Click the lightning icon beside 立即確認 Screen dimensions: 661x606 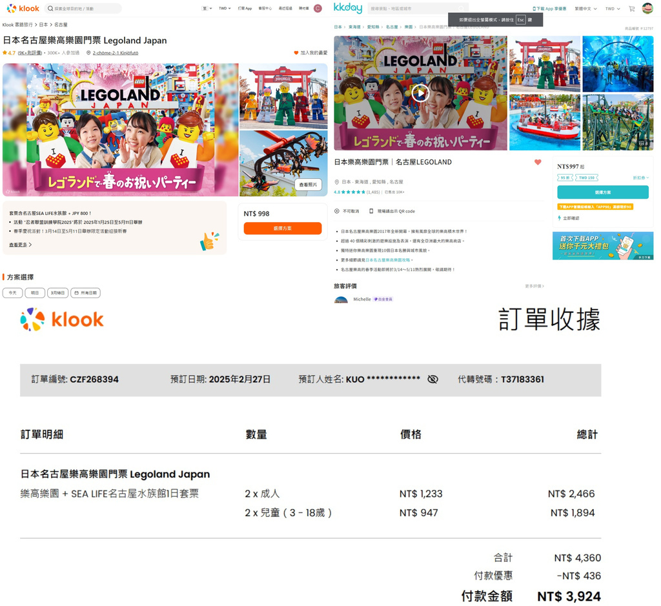click(560, 218)
